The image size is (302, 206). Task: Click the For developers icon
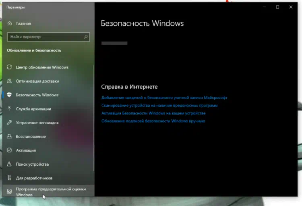(9, 178)
